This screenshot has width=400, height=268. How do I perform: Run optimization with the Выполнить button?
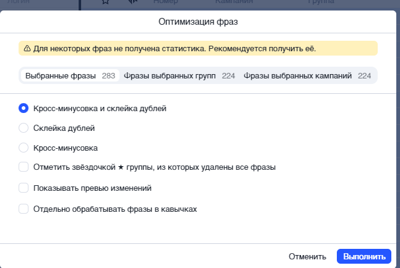pos(363,256)
